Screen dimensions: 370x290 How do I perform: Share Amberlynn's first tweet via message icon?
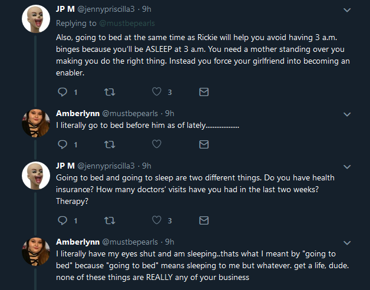tap(204, 144)
